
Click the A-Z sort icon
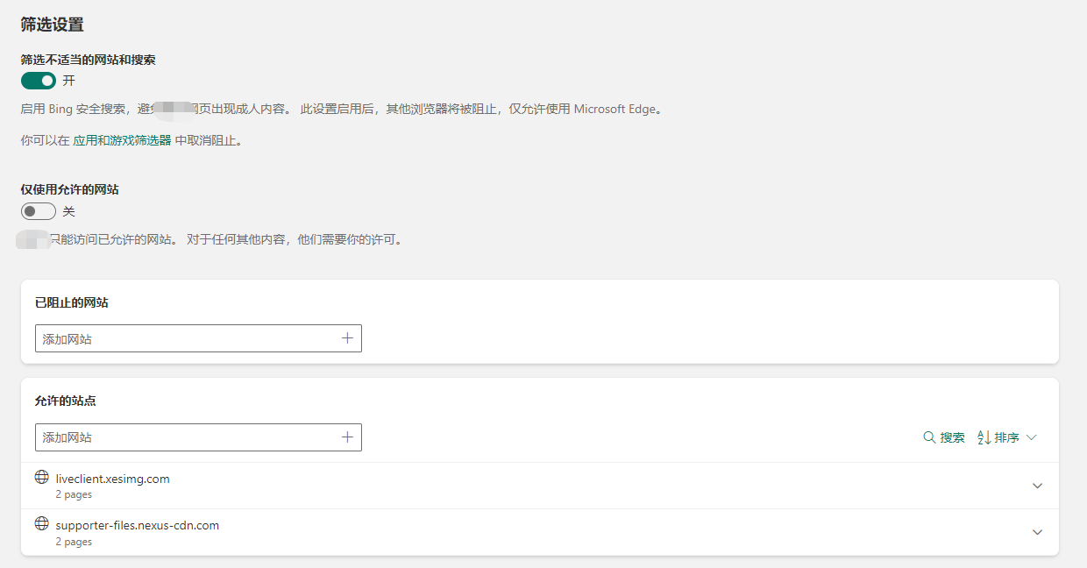[984, 437]
